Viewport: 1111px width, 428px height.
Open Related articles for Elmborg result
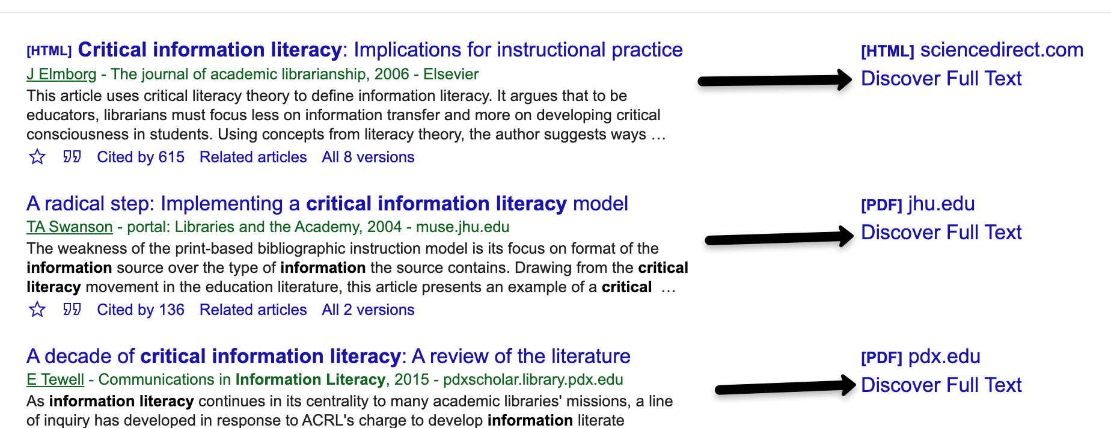[x=253, y=157]
